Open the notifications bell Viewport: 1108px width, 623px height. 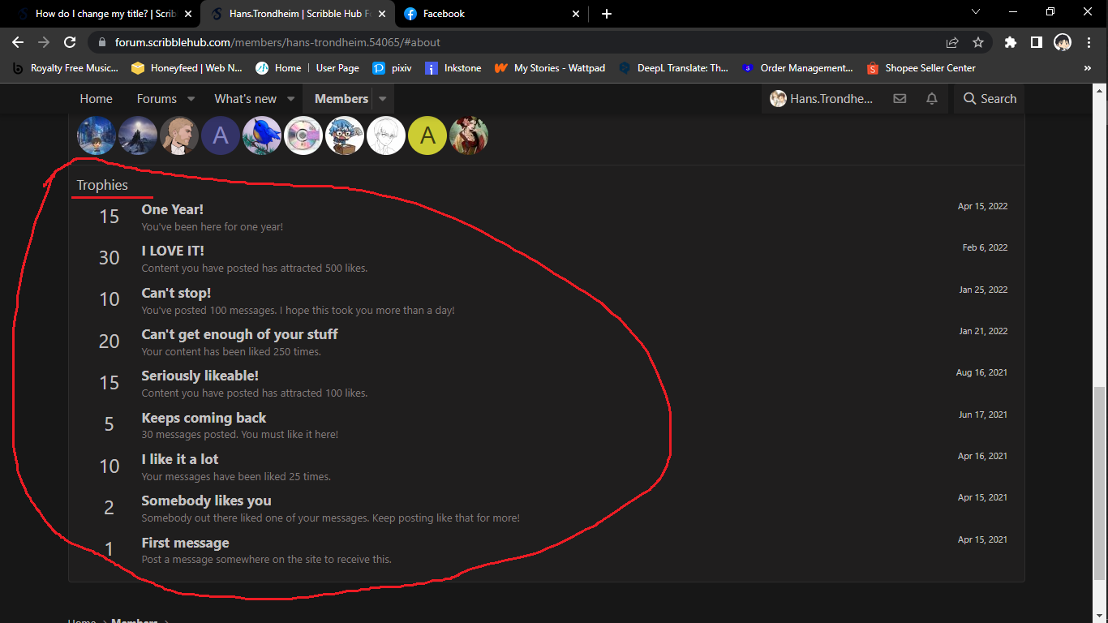click(931, 98)
